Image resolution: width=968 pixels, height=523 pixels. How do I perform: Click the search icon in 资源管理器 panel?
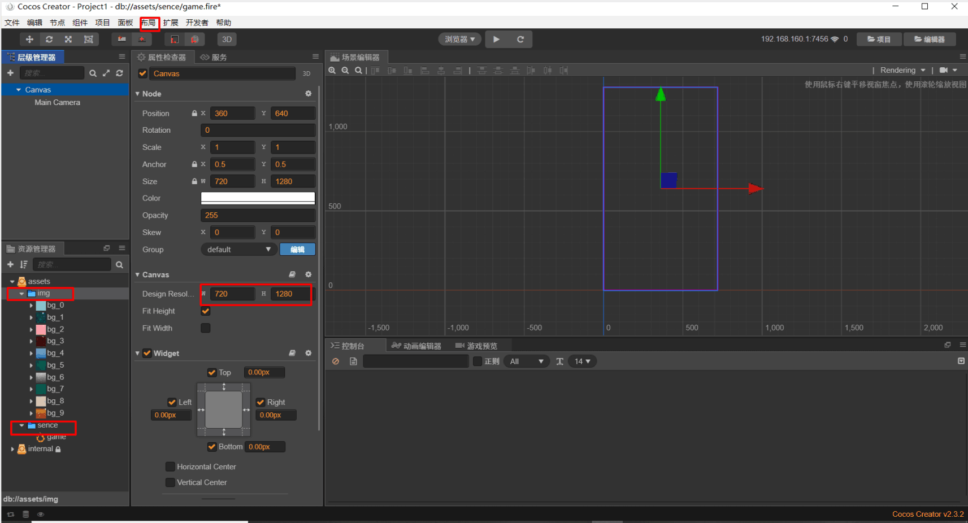pos(119,264)
